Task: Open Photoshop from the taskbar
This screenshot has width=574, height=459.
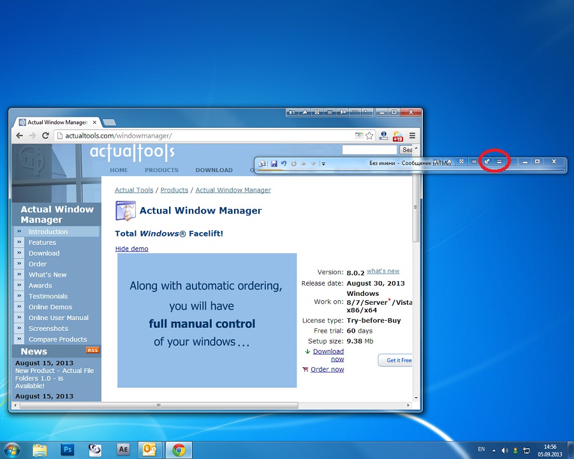Action: click(x=68, y=449)
